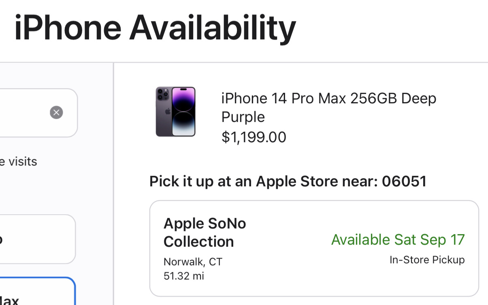This screenshot has height=305, width=488.
Task: Clear the search field with the X icon
Action: 56,112
